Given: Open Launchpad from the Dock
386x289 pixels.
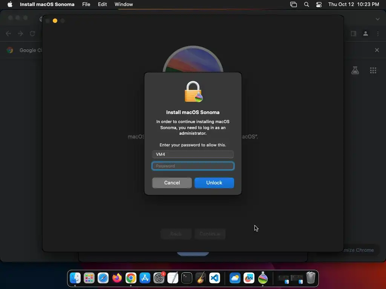Looking at the screenshot, I should coord(89,278).
